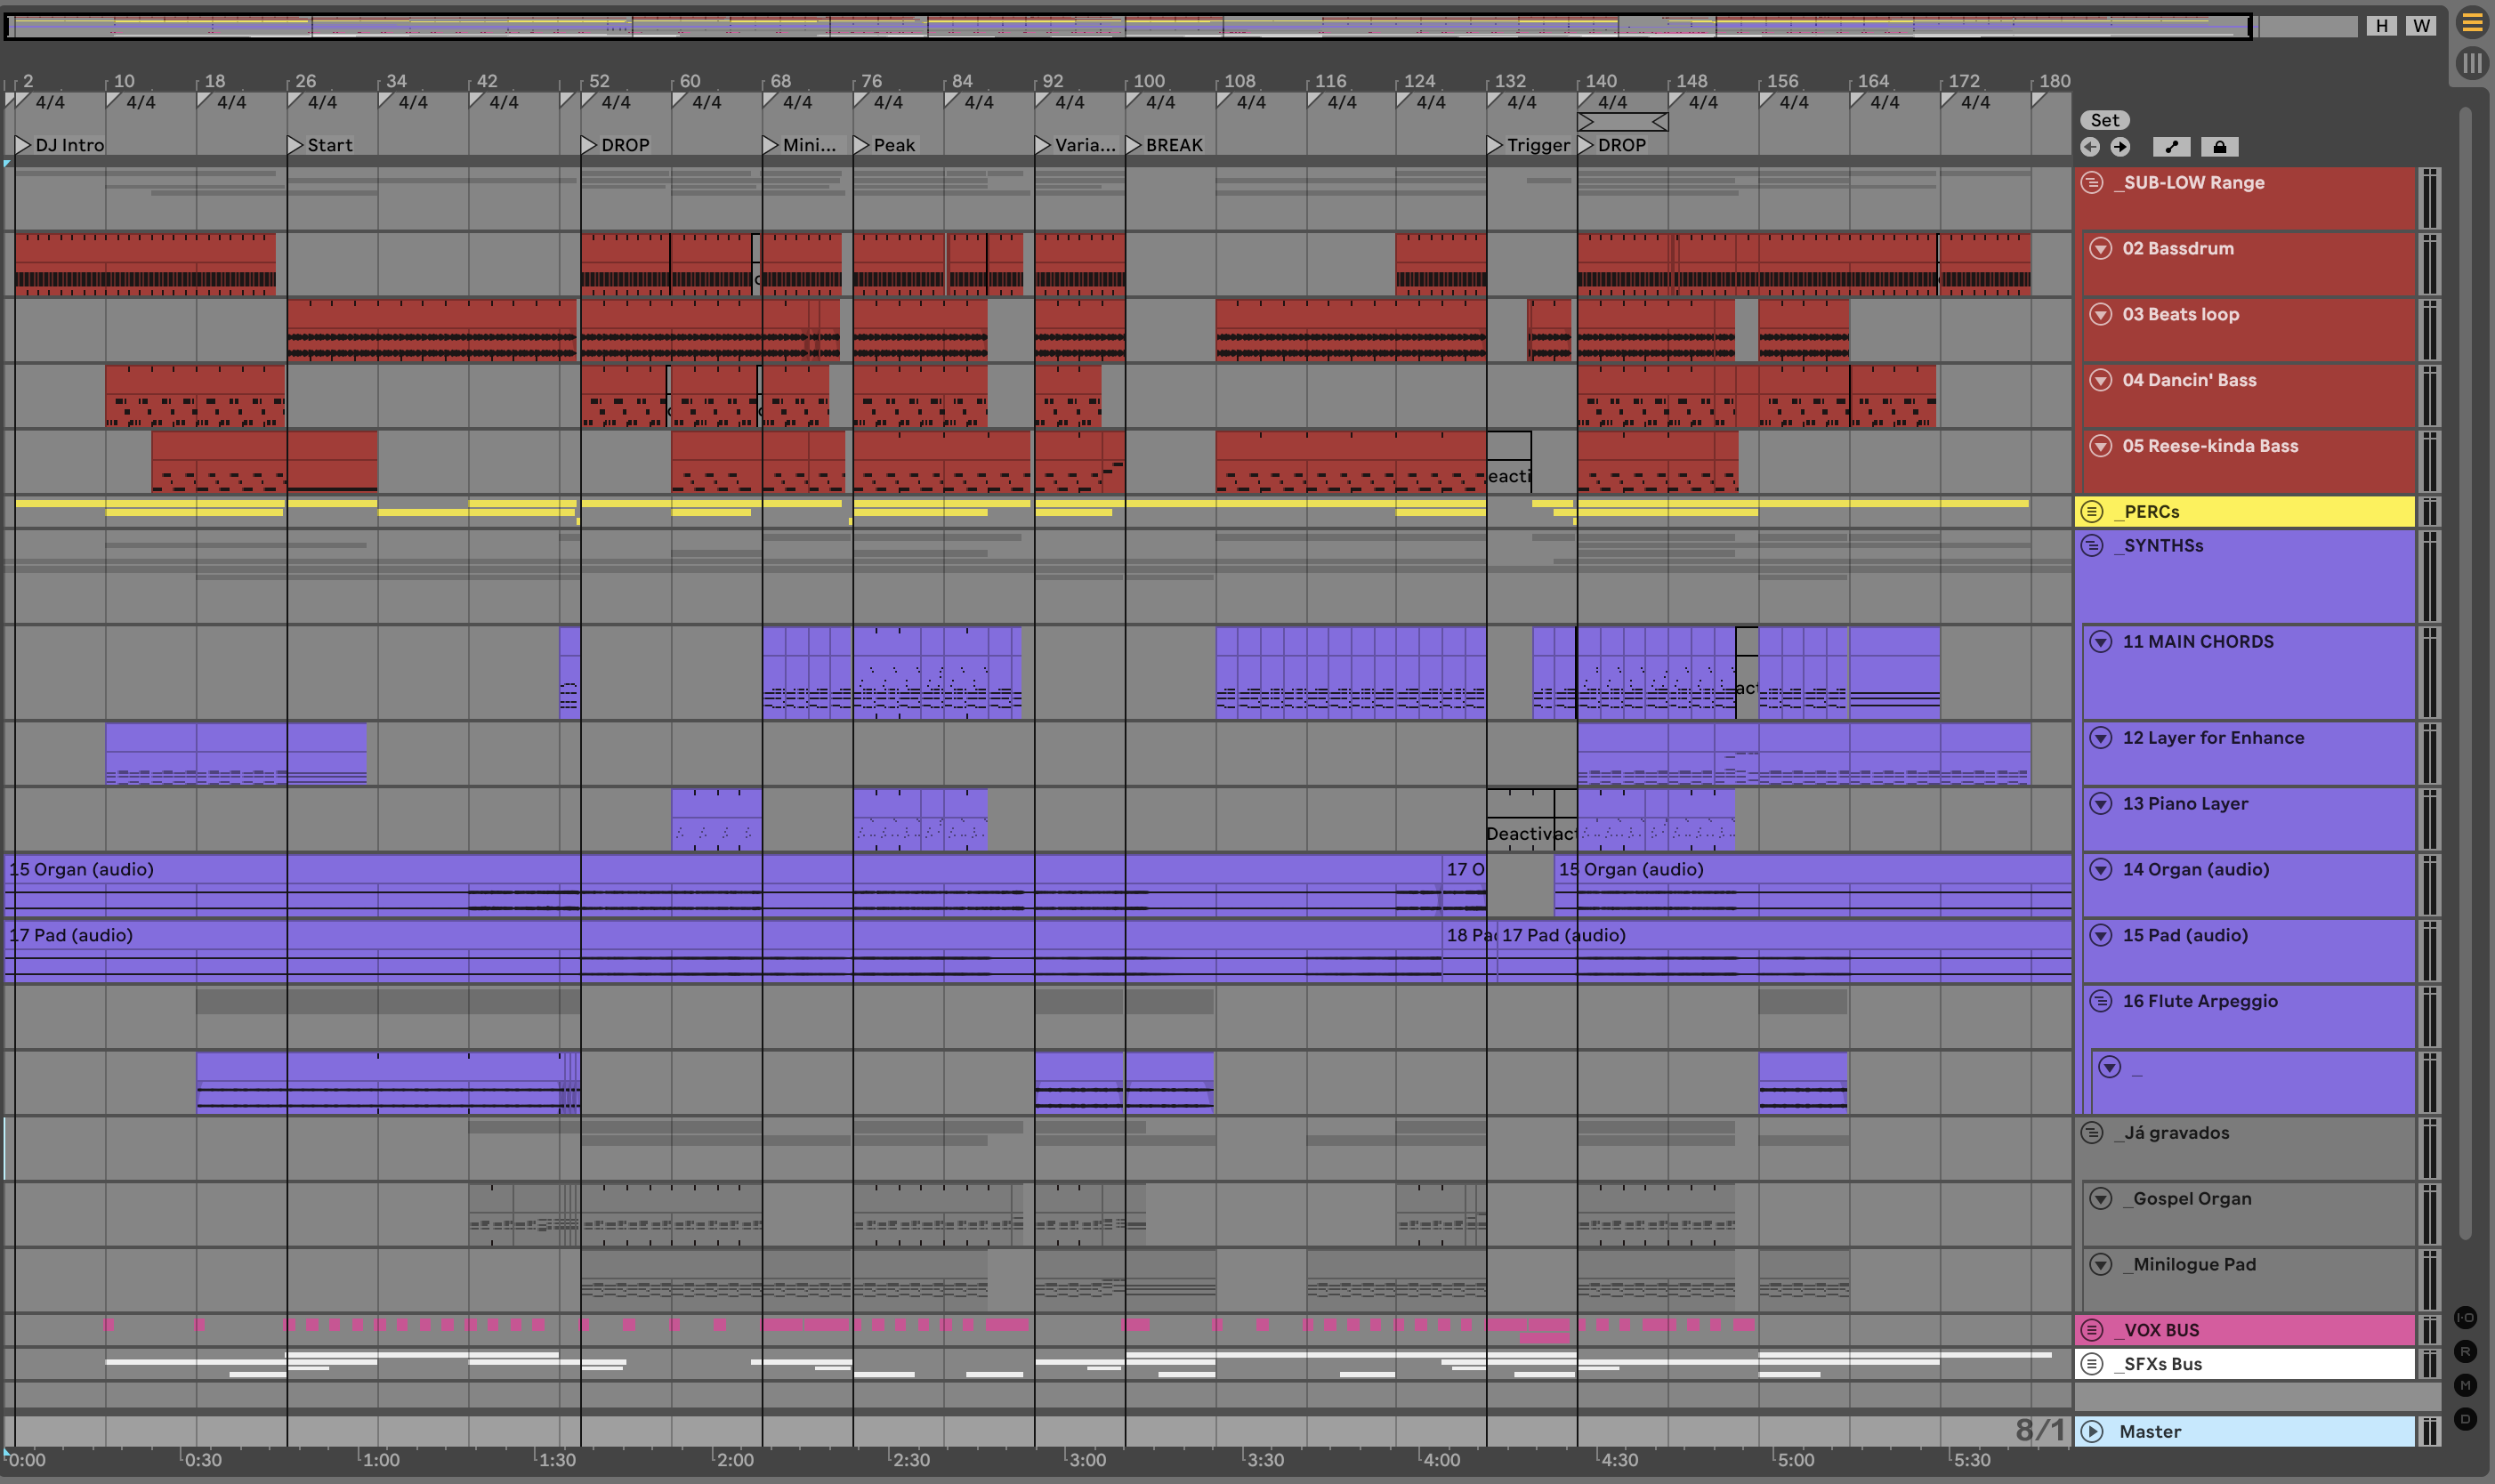Collapse the 13 Piano Layer track
2495x1484 pixels.
[x=2101, y=804]
